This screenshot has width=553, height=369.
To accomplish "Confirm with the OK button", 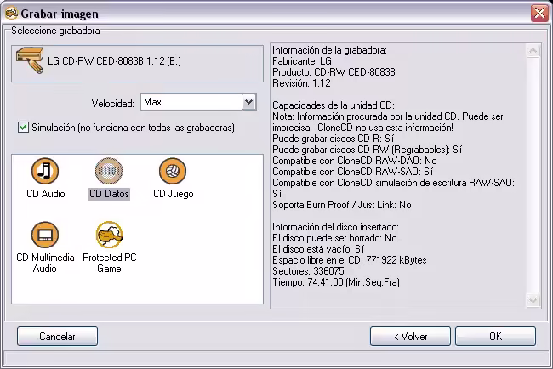I will point(495,336).
